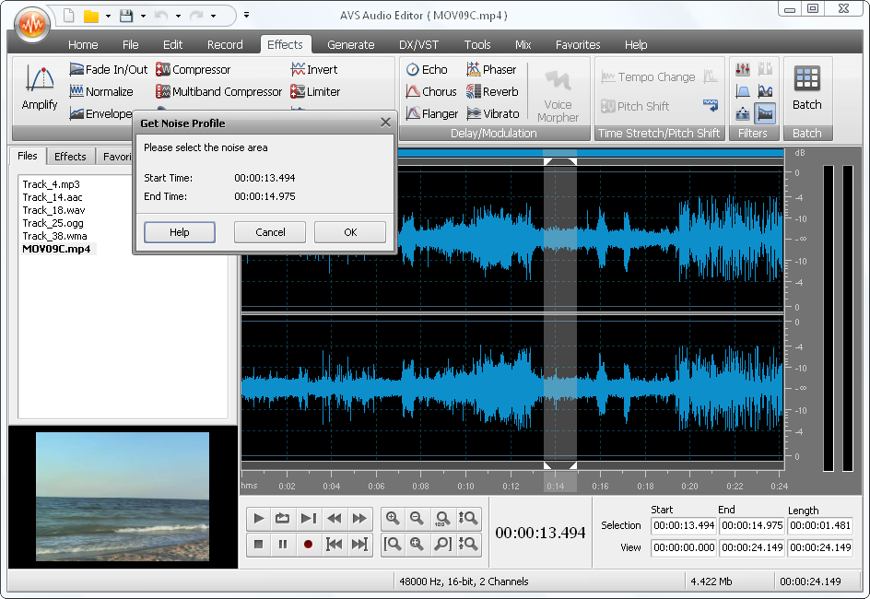Open the Effects tab in left panel
This screenshot has width=870, height=599.
pyautogui.click(x=70, y=156)
